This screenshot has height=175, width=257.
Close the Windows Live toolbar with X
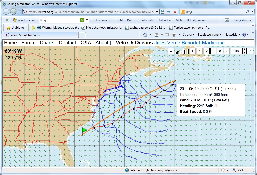[7, 20]
